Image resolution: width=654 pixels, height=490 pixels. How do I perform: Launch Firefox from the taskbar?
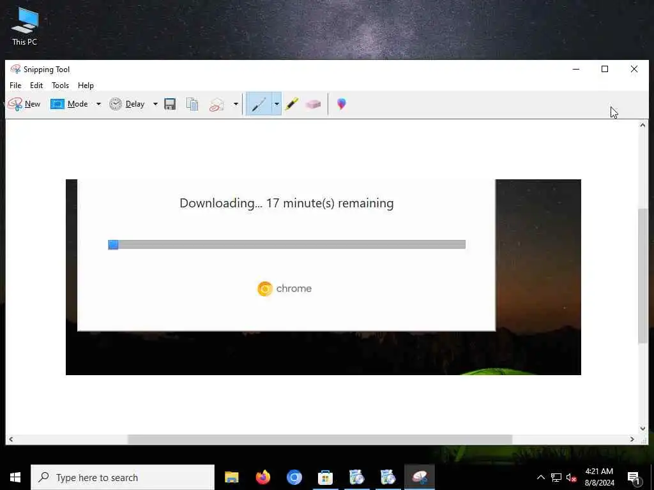click(262, 477)
